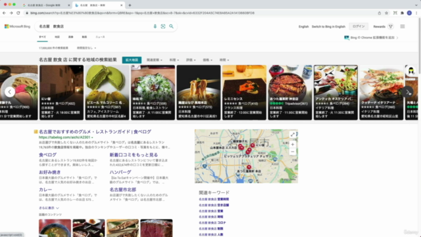Click the English language link
This screenshot has width=421, height=237.
(x=304, y=26)
